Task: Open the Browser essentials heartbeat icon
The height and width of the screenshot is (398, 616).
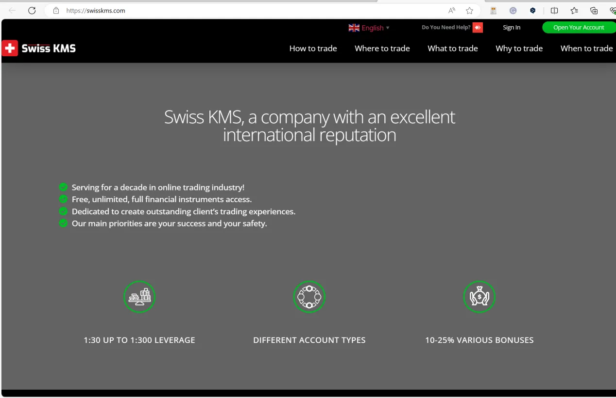Action: (612, 11)
